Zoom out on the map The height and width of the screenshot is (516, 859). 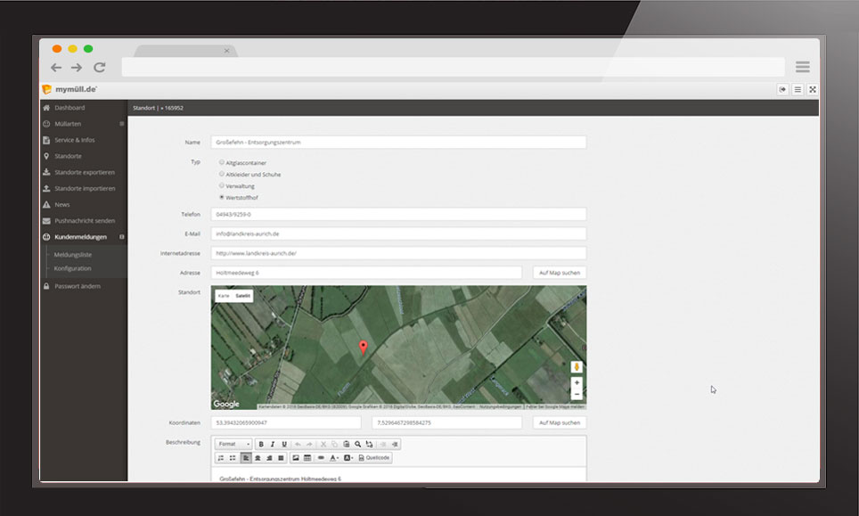(577, 394)
